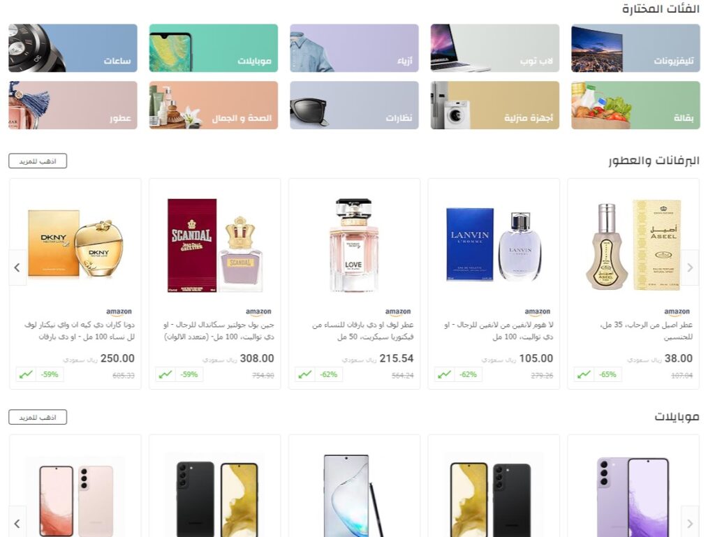The width and height of the screenshot is (715, 537).
Task: Open the purple Samsung phone product image
Action: coord(633,497)
